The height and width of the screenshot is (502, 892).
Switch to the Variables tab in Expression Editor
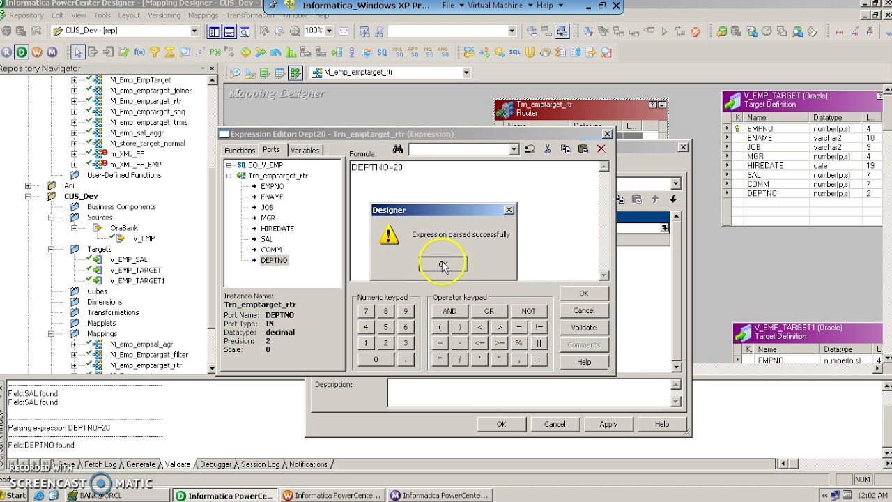[305, 151]
